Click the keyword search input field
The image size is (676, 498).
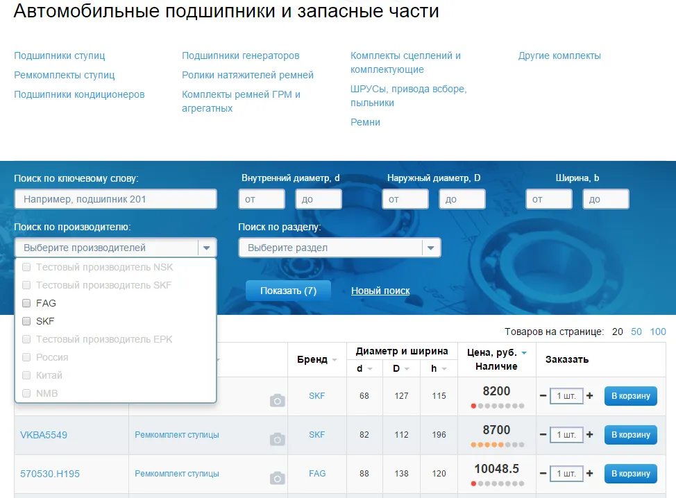click(115, 199)
